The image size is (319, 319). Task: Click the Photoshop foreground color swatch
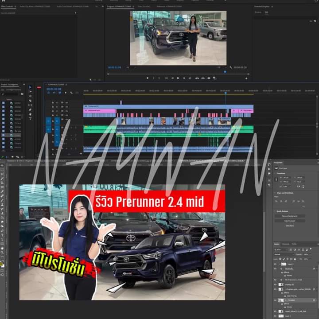(x=2, y=264)
